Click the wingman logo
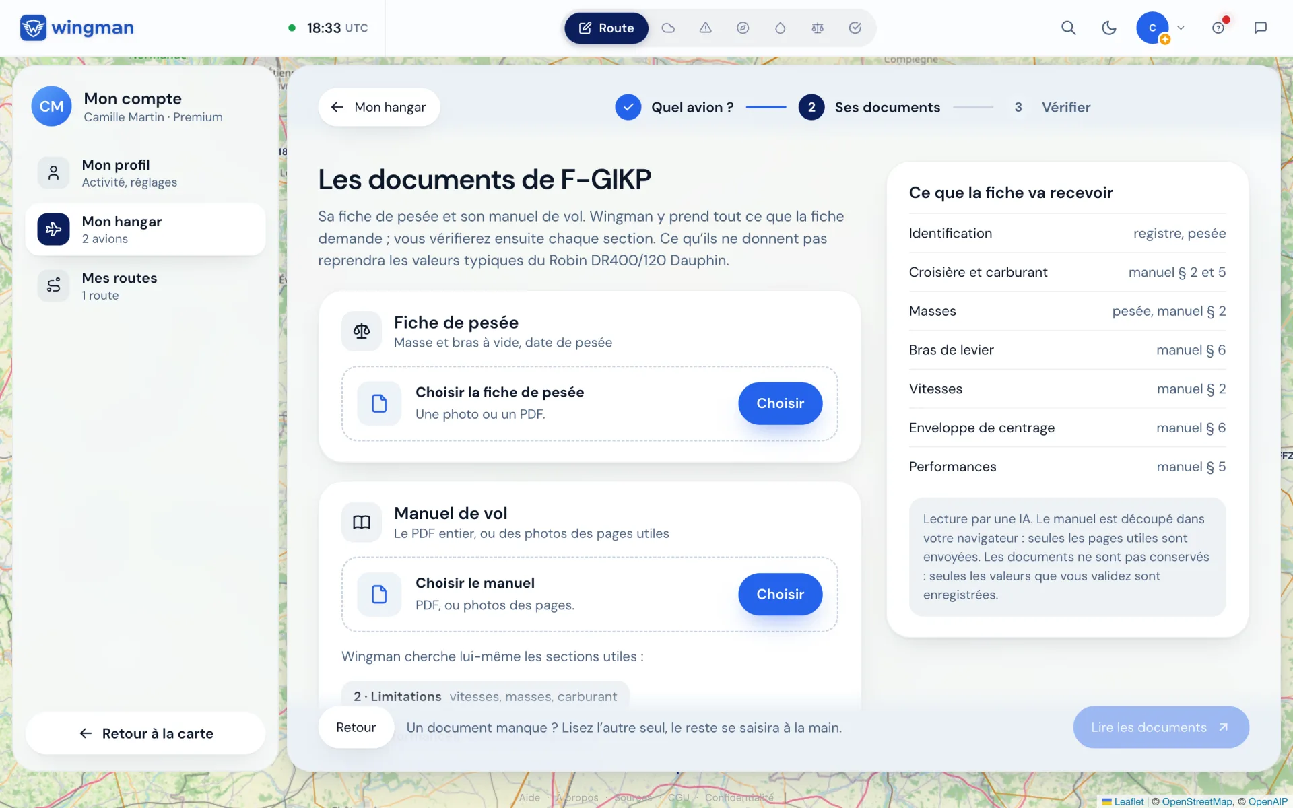Image resolution: width=1293 pixels, height=808 pixels. pyautogui.click(x=77, y=28)
